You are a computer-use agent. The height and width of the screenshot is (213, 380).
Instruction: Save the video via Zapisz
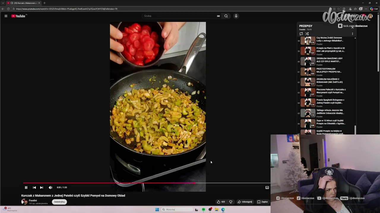pos(262,202)
